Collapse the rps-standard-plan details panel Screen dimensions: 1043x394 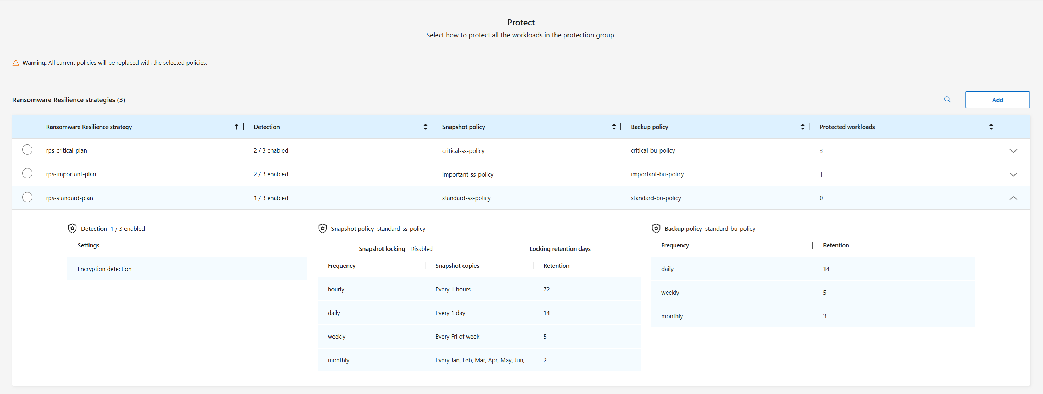point(1013,198)
